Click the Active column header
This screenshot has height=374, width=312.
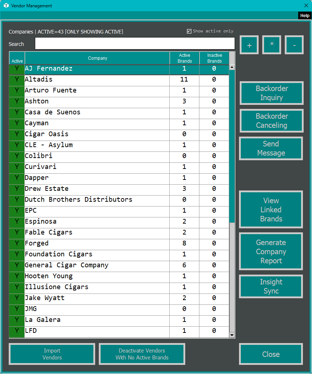[x=17, y=58]
